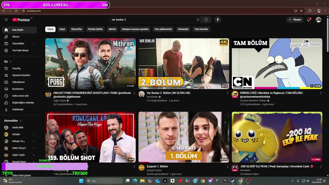The height and width of the screenshot is (185, 329).
Task: Open Shorts from the sidebar
Action: coord(20,37)
